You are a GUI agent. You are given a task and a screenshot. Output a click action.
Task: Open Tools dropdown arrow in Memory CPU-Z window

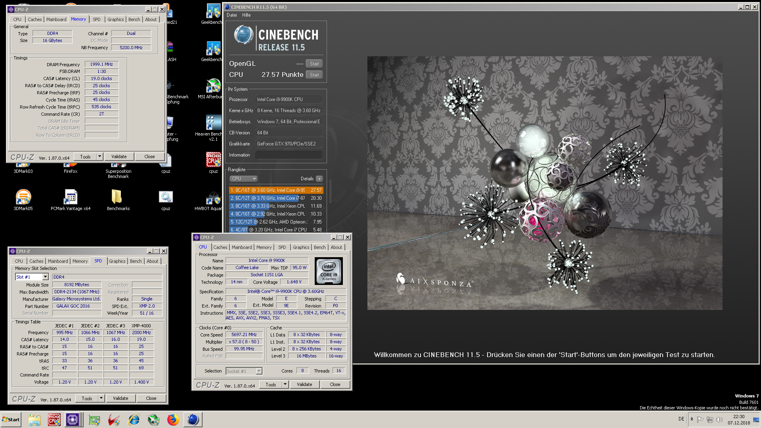coord(99,157)
